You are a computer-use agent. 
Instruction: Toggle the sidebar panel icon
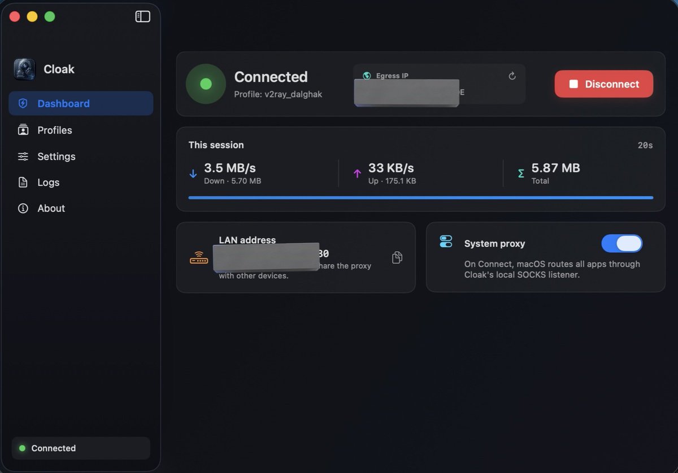click(x=143, y=16)
